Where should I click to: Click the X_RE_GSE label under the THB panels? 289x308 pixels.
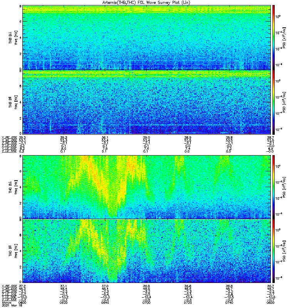(9, 137)
